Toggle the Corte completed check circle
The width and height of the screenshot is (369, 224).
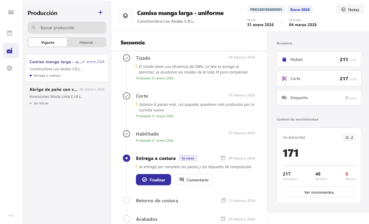(x=127, y=96)
